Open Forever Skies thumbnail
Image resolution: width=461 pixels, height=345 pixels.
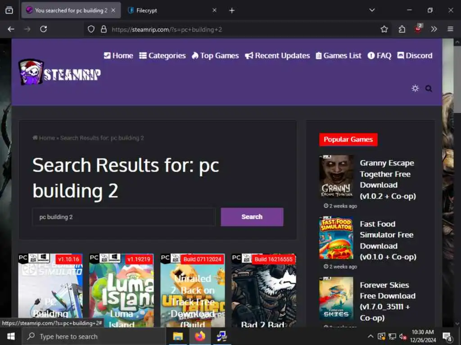pyautogui.click(x=336, y=298)
